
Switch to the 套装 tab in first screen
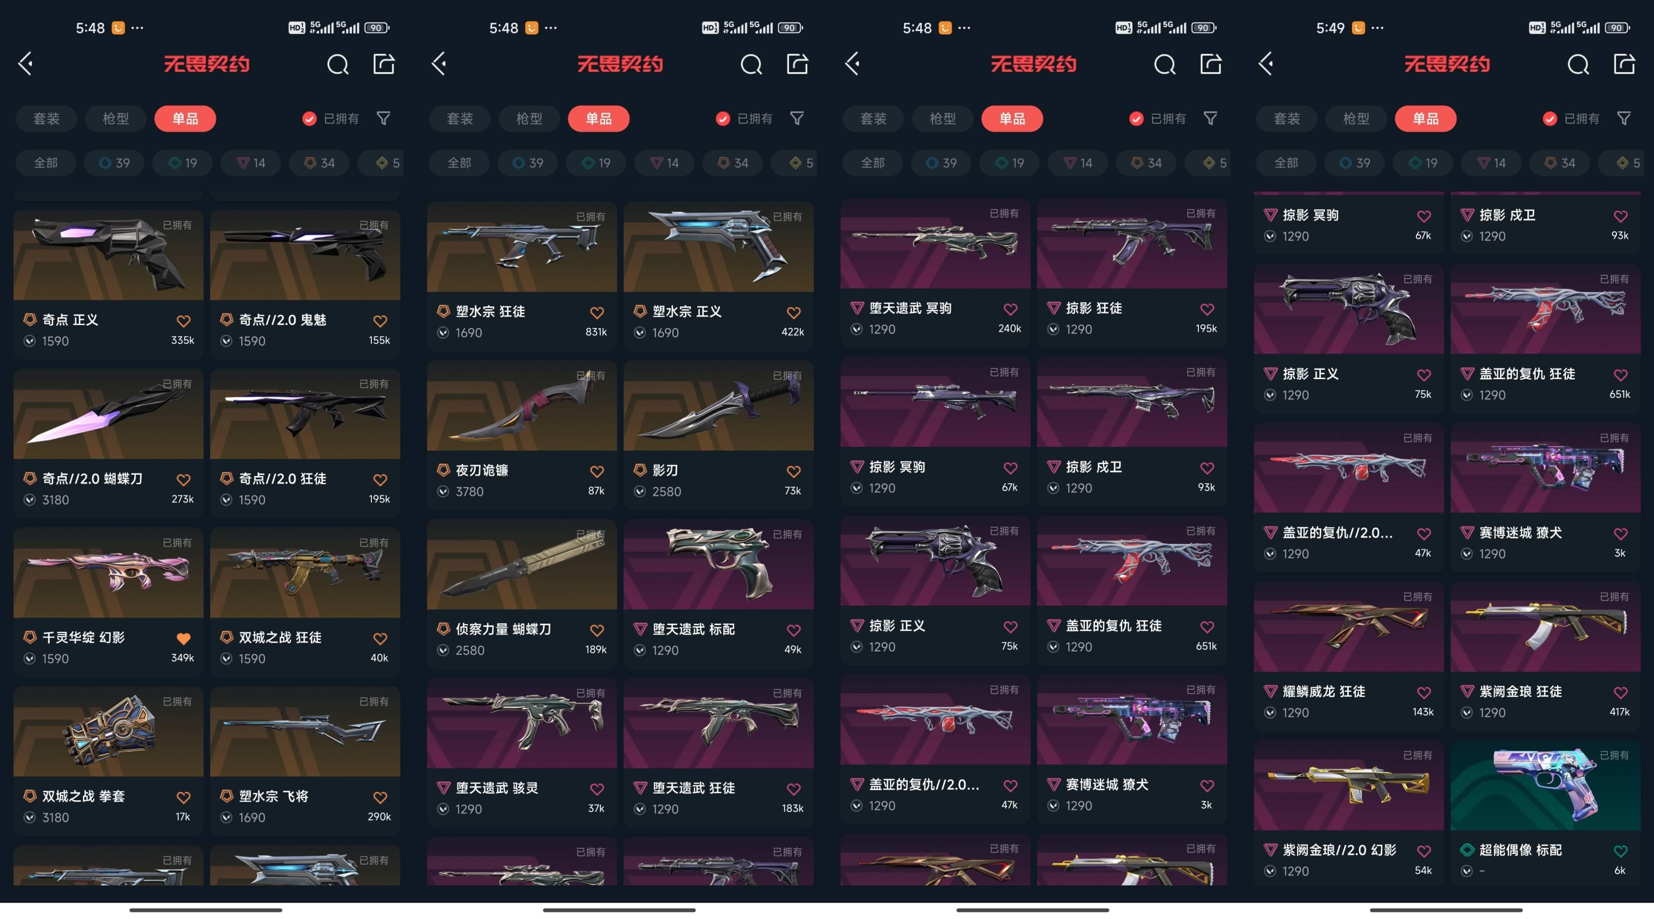coord(46,119)
